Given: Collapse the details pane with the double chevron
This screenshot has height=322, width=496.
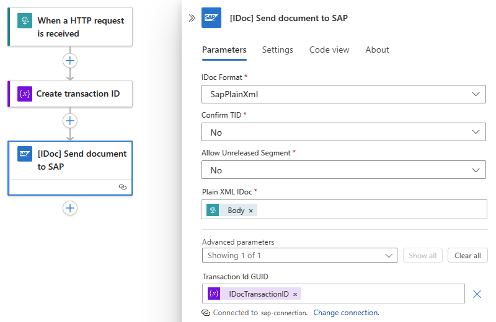Looking at the screenshot, I should 192,19.
